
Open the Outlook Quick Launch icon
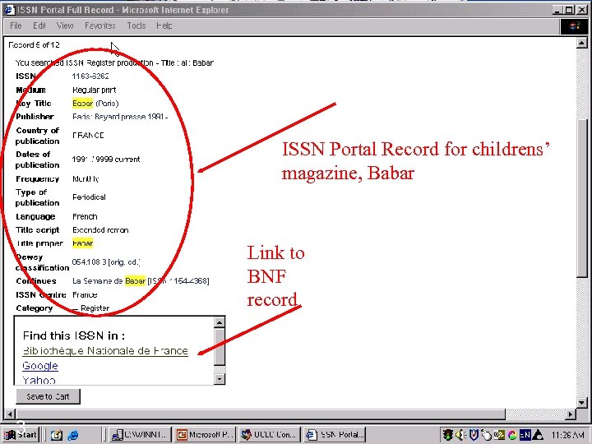coord(56,435)
